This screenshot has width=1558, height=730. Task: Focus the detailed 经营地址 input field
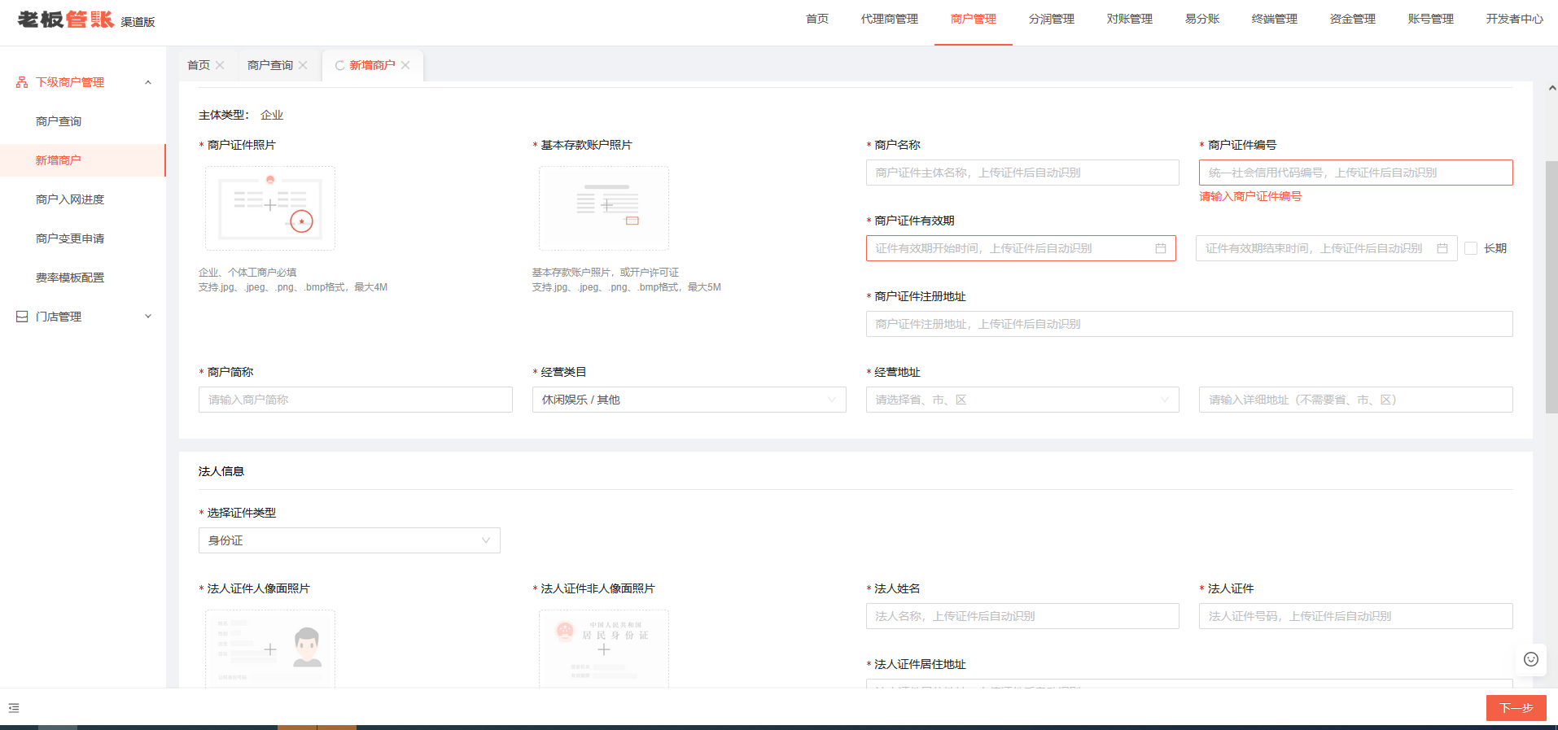[1355, 400]
